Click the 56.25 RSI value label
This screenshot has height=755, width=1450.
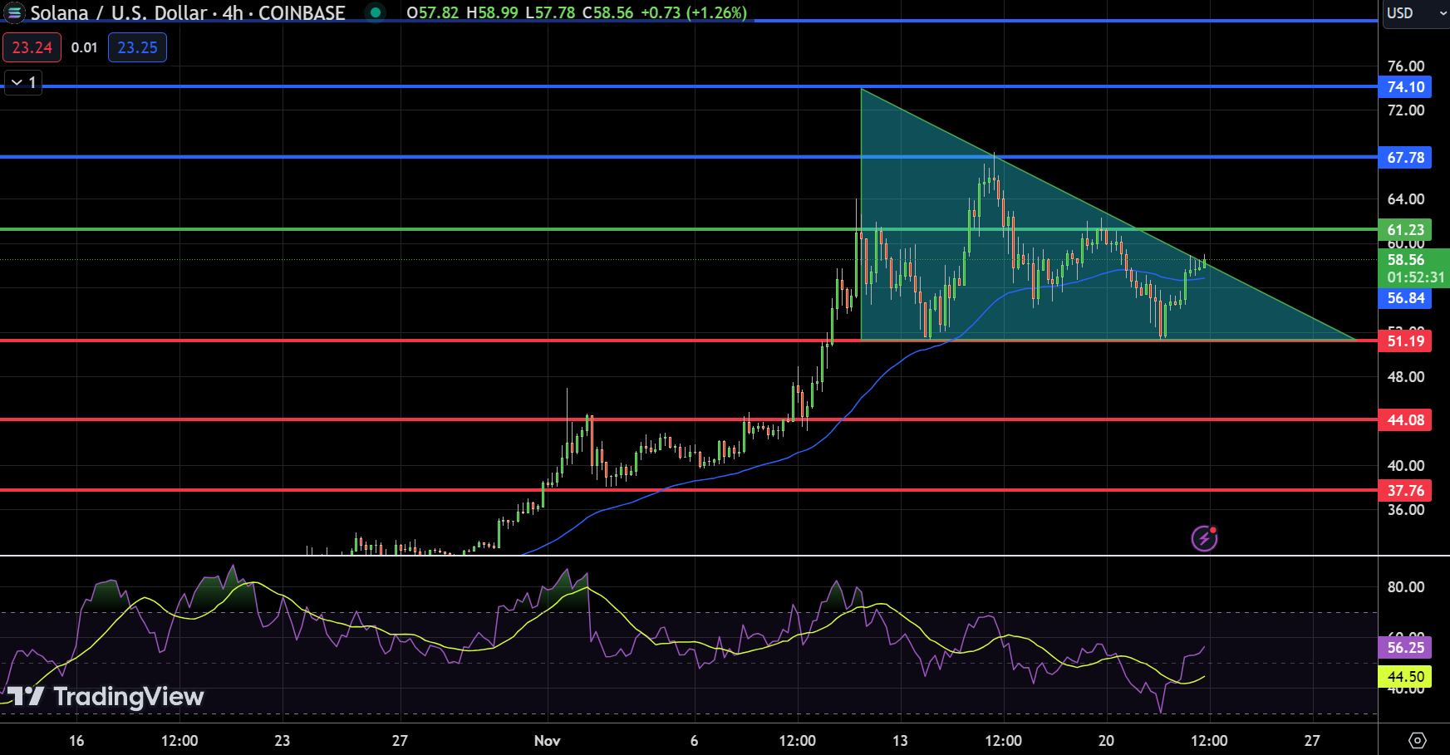pos(1405,647)
